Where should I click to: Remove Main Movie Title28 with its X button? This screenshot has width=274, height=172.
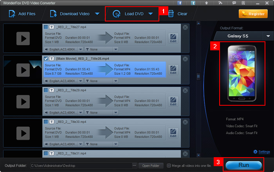(185, 59)
